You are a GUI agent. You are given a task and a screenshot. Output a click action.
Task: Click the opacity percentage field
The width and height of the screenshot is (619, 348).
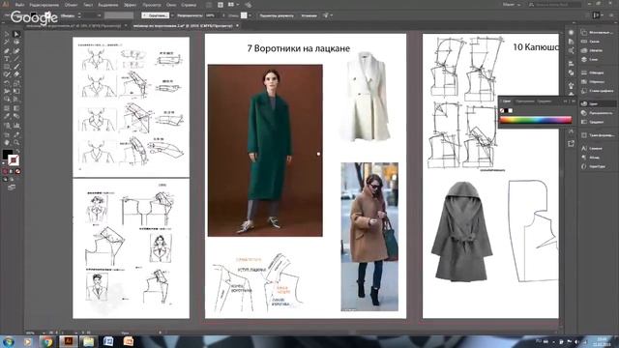(212, 15)
